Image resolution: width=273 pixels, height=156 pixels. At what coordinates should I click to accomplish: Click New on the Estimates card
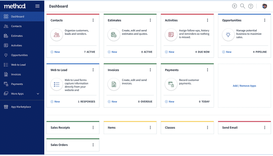[112, 52]
